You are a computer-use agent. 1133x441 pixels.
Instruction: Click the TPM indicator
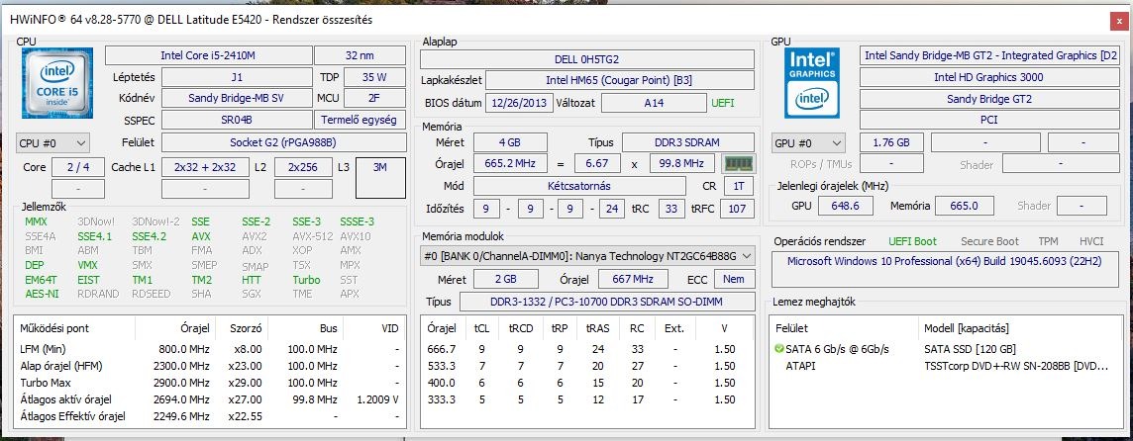click(x=1048, y=241)
